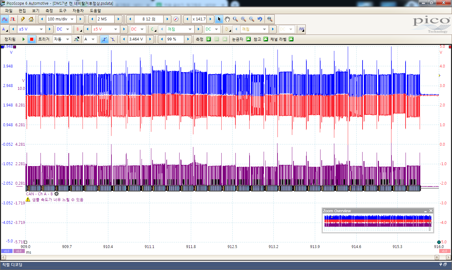Open the 자동차 menu

coord(78,11)
